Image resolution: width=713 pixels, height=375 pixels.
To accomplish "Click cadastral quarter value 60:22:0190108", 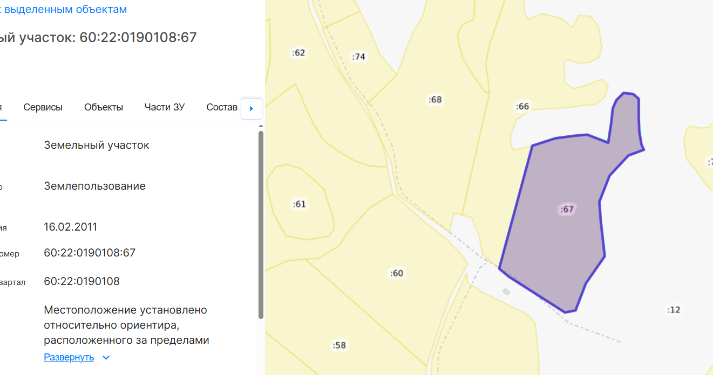I will click(82, 281).
